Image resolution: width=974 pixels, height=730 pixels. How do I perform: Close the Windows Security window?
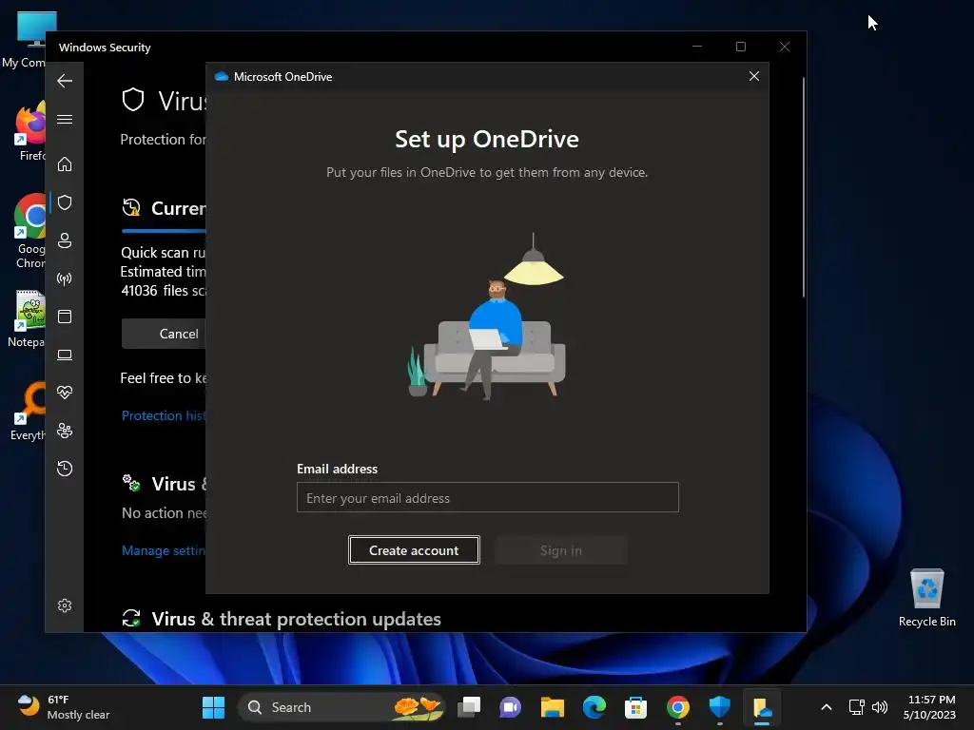pos(785,47)
